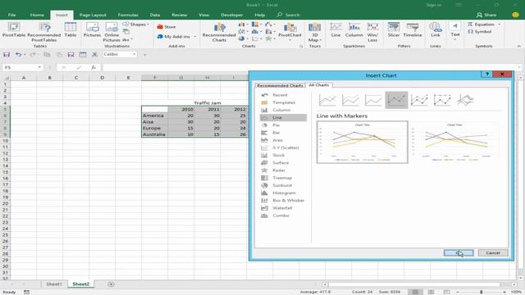Click OK in Insert Chart dialog
Viewport: 525px width, 295px height.
pyautogui.click(x=459, y=253)
